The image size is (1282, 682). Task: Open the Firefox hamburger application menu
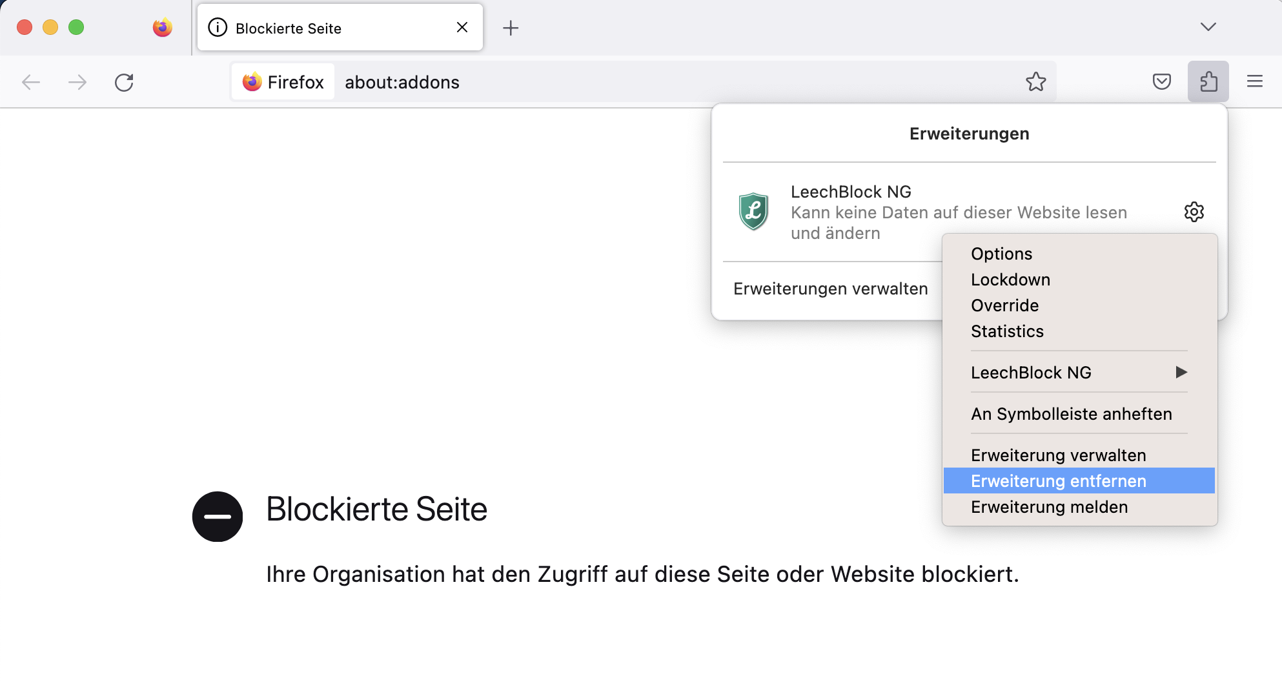click(x=1254, y=81)
